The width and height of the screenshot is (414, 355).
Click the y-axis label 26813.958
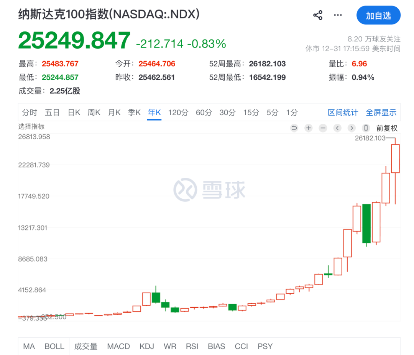click(34, 137)
